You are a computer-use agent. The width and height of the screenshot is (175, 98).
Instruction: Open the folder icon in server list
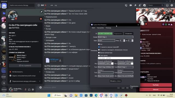click(x=4, y=13)
